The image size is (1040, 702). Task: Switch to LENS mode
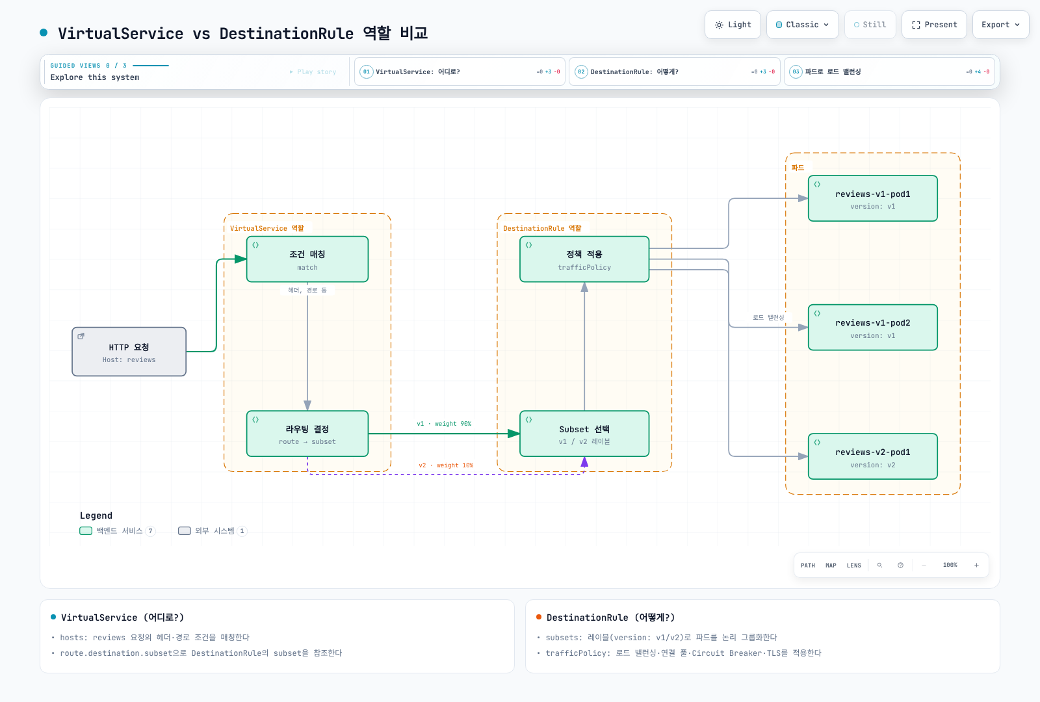[854, 565]
